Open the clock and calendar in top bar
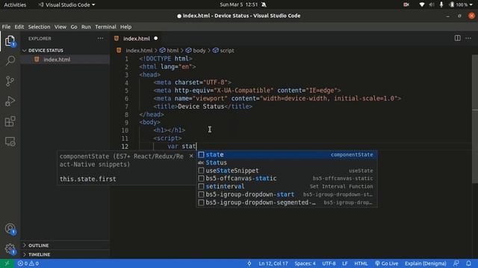 (239, 4)
